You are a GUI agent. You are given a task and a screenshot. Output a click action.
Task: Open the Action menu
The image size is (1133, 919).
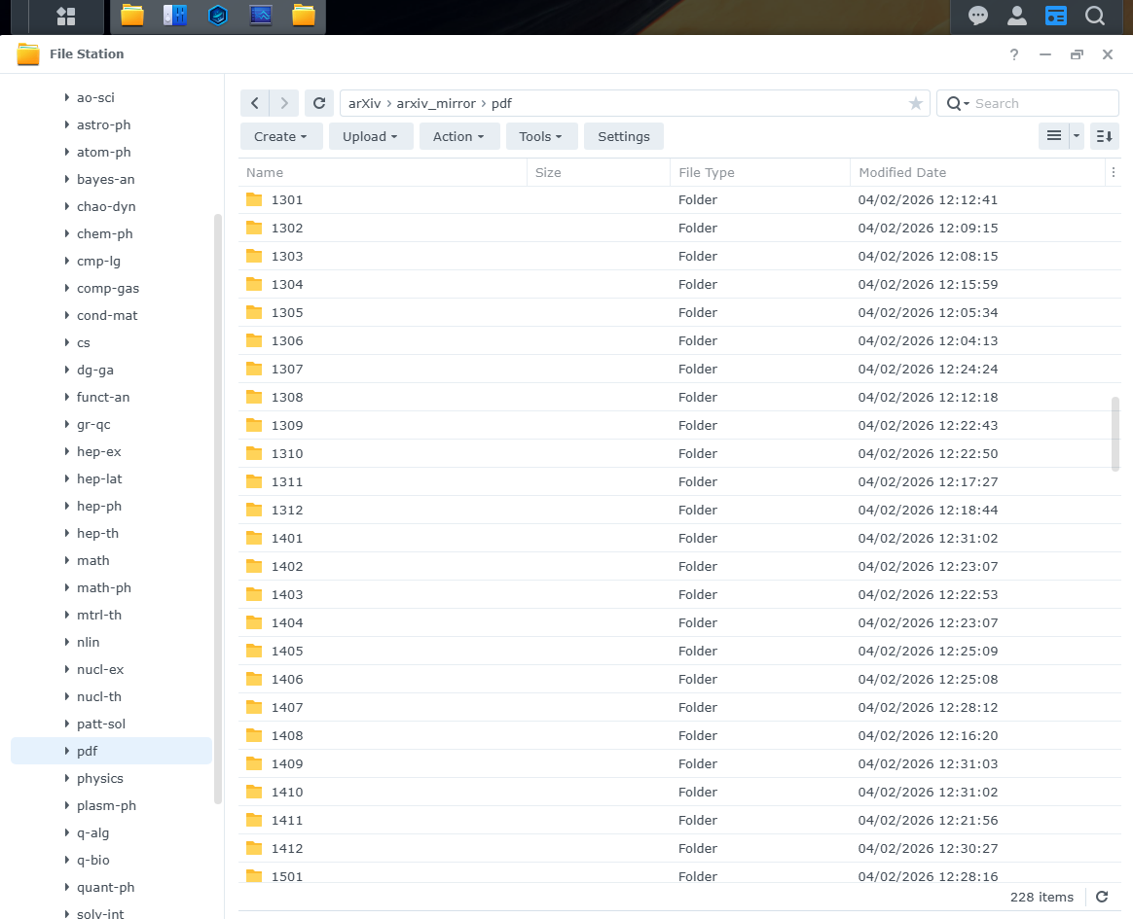click(459, 136)
